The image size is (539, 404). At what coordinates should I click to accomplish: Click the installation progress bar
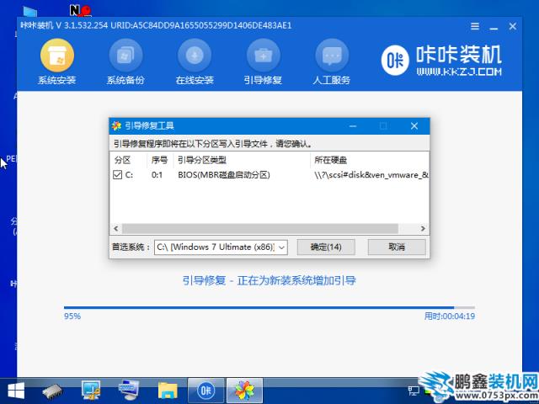point(269,308)
